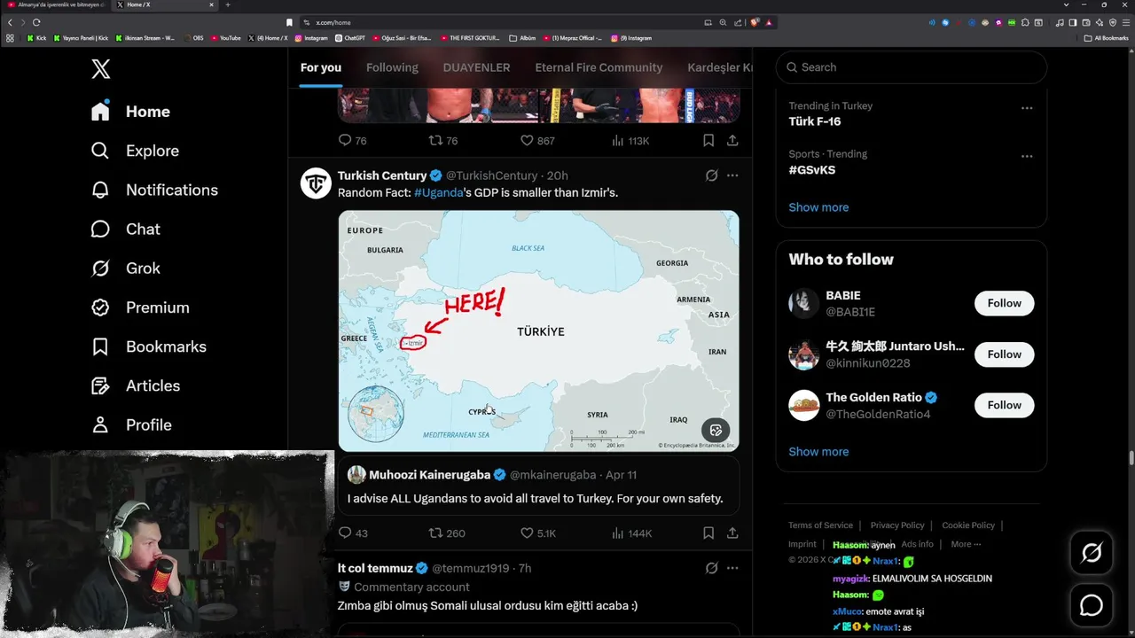Open the floating Grok button at the bottom right
1135x638 pixels.
[1092, 553]
